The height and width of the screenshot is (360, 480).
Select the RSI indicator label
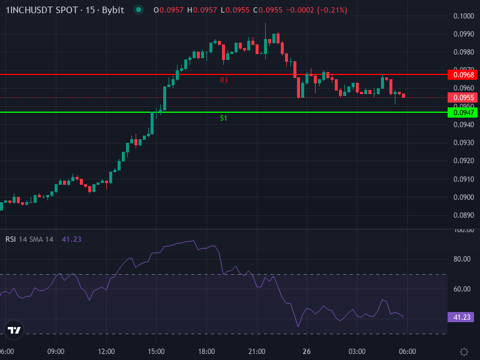[x=11, y=239]
